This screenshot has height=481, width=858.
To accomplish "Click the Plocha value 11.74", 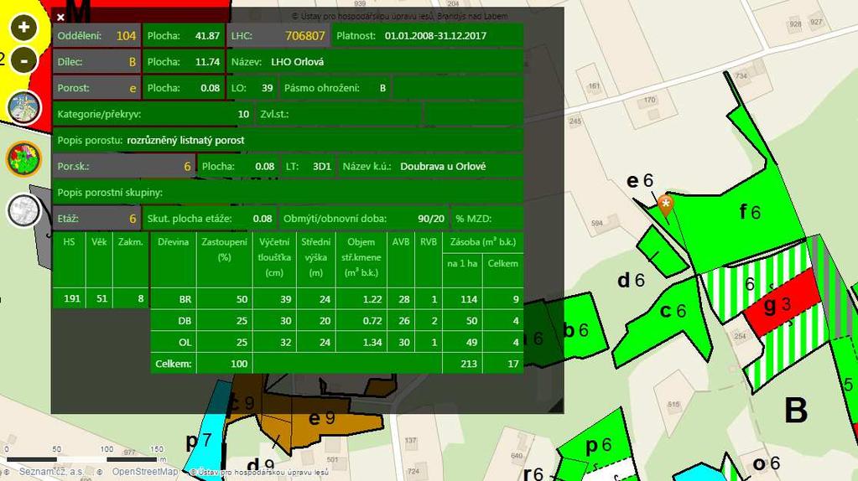I will click(x=207, y=62).
